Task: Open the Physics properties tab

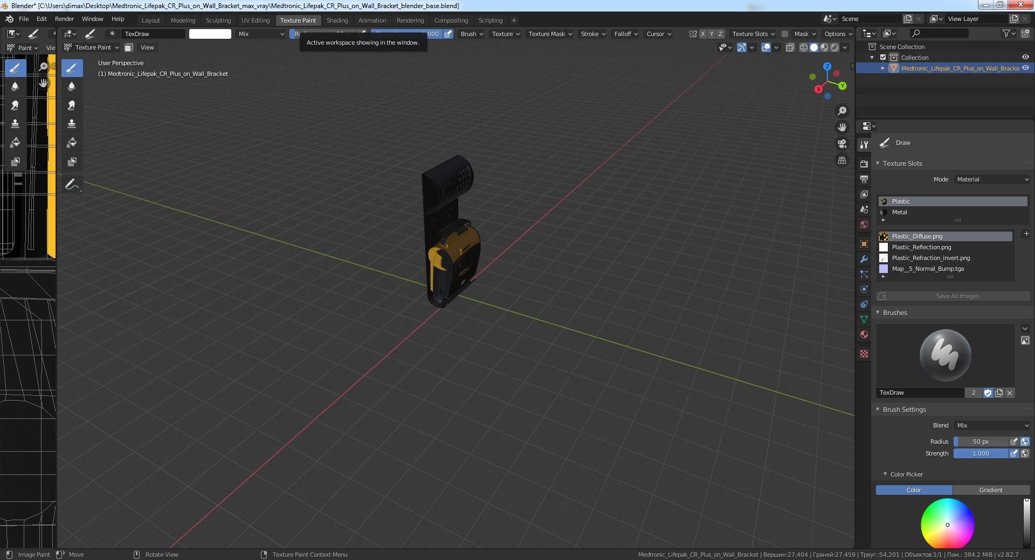Action: tap(864, 289)
